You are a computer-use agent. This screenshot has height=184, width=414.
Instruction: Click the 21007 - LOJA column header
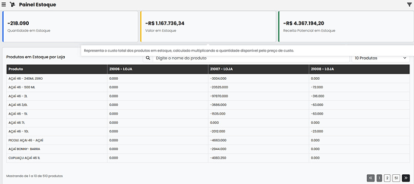coord(258,69)
